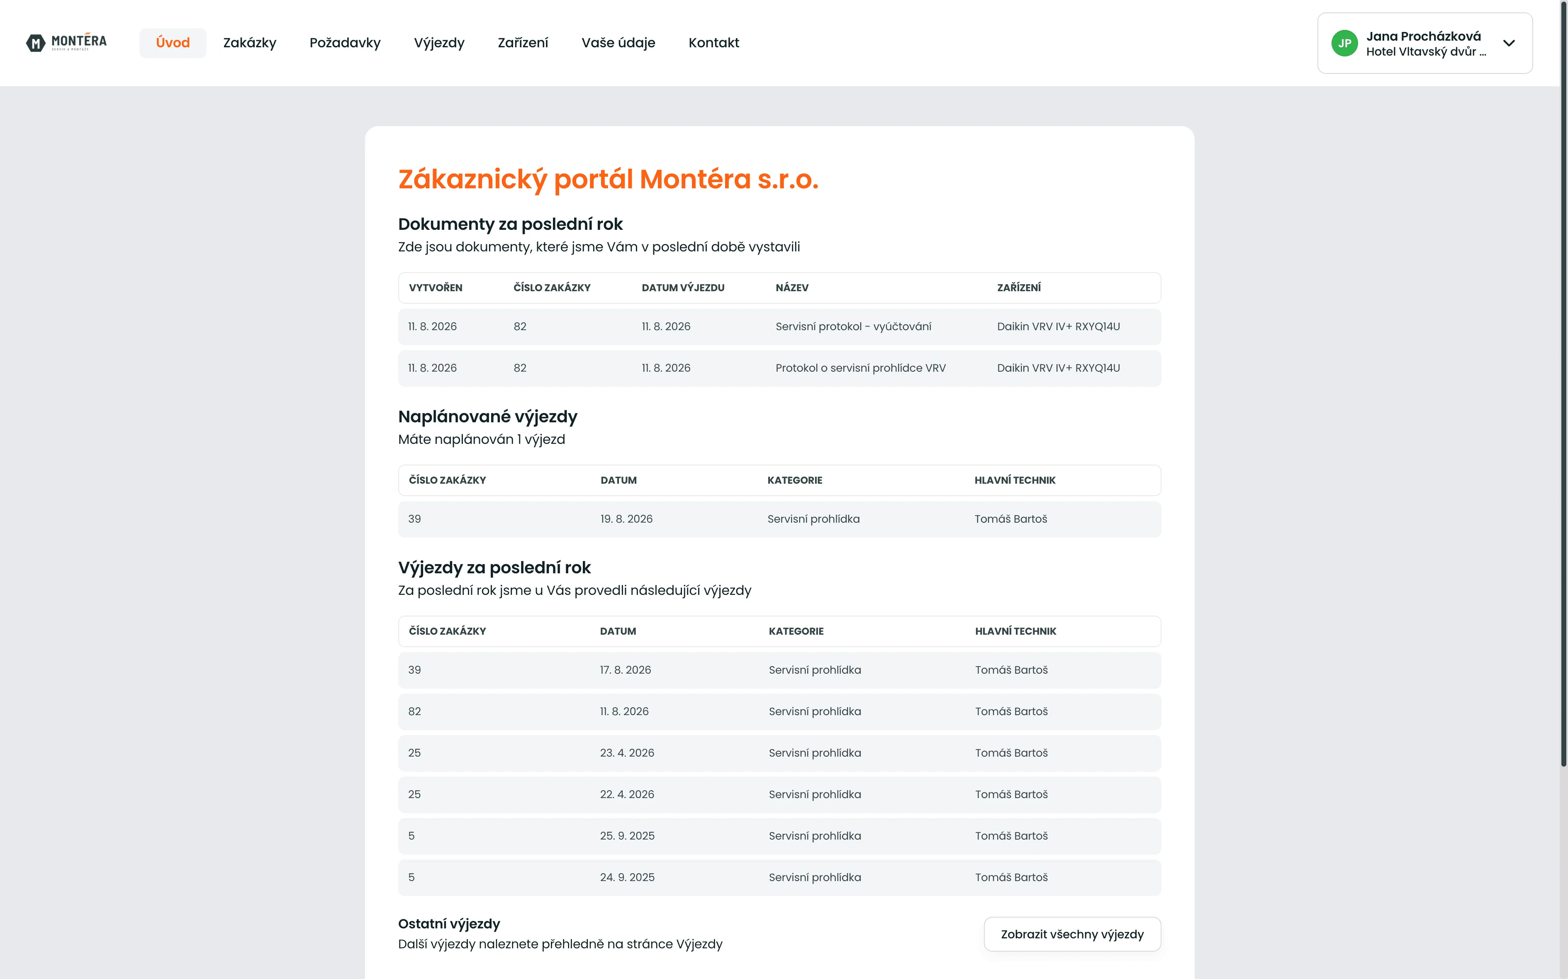Navigate to Vaše údaje
This screenshot has width=1568, height=979.
[618, 43]
